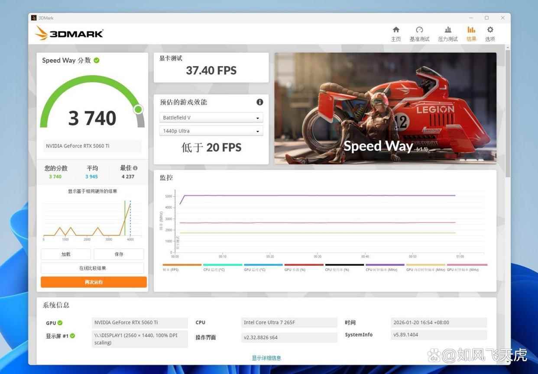Toggle the teal CPU temperature legend swatch
Image resolution: width=538 pixels, height=374 pixels.
coord(223,265)
